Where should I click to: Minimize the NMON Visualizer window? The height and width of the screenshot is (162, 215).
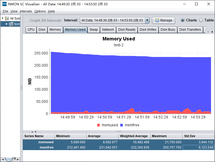tap(185, 4)
